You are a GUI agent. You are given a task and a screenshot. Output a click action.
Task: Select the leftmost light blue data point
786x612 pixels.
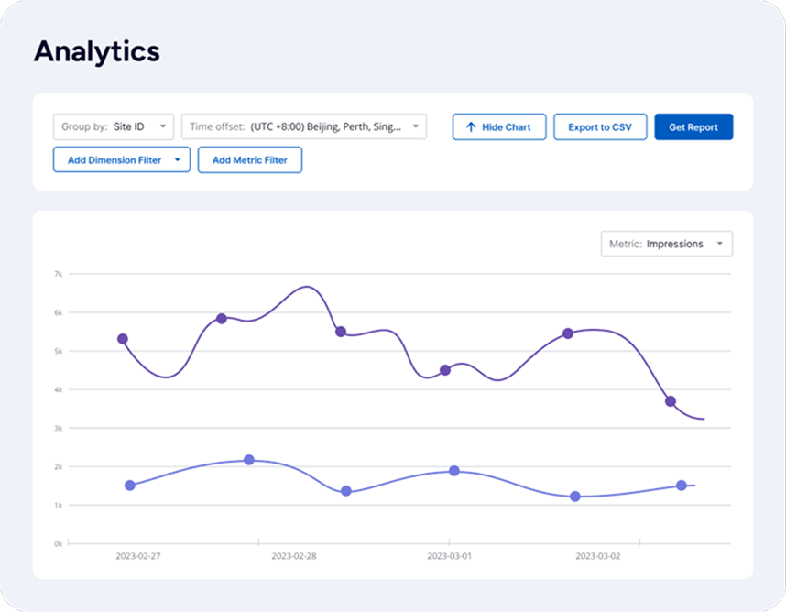(130, 486)
